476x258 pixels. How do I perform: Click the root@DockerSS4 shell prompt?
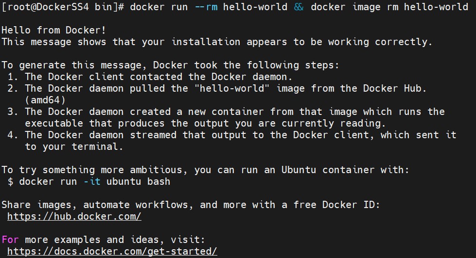tap(63, 7)
